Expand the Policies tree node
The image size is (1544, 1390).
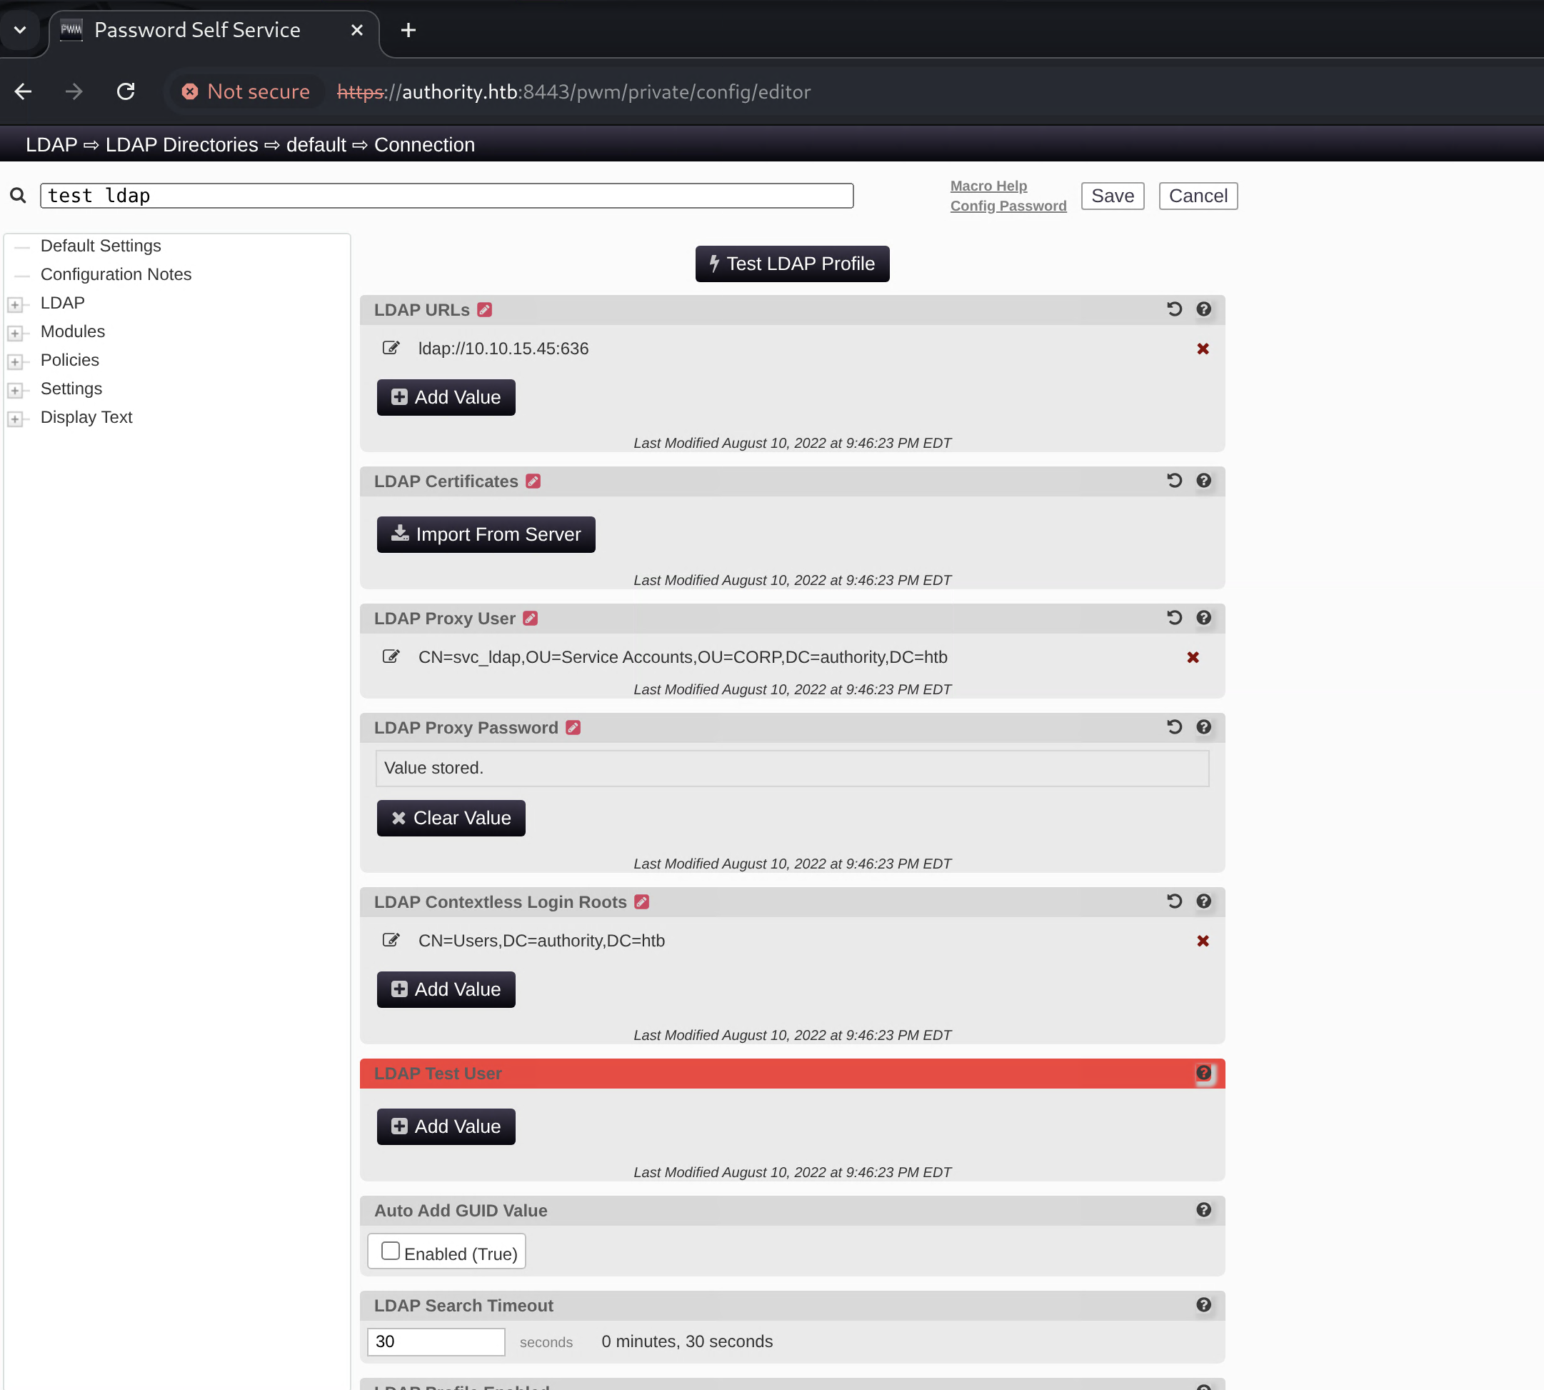(14, 362)
